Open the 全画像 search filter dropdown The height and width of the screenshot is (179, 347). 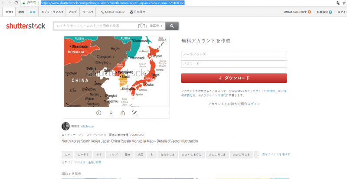(x=156, y=26)
